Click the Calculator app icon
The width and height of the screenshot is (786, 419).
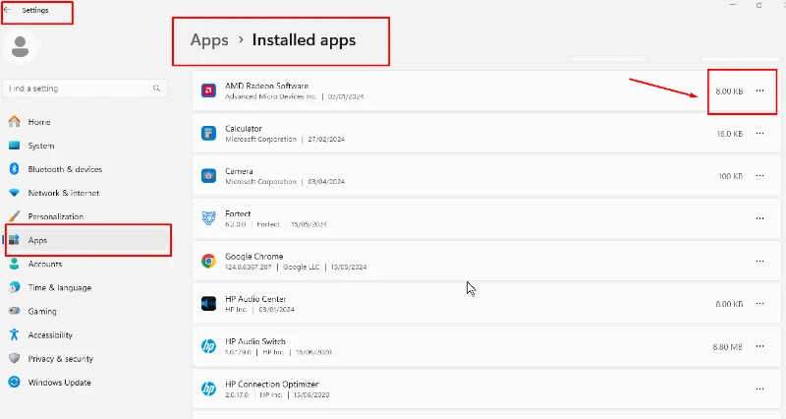click(208, 134)
